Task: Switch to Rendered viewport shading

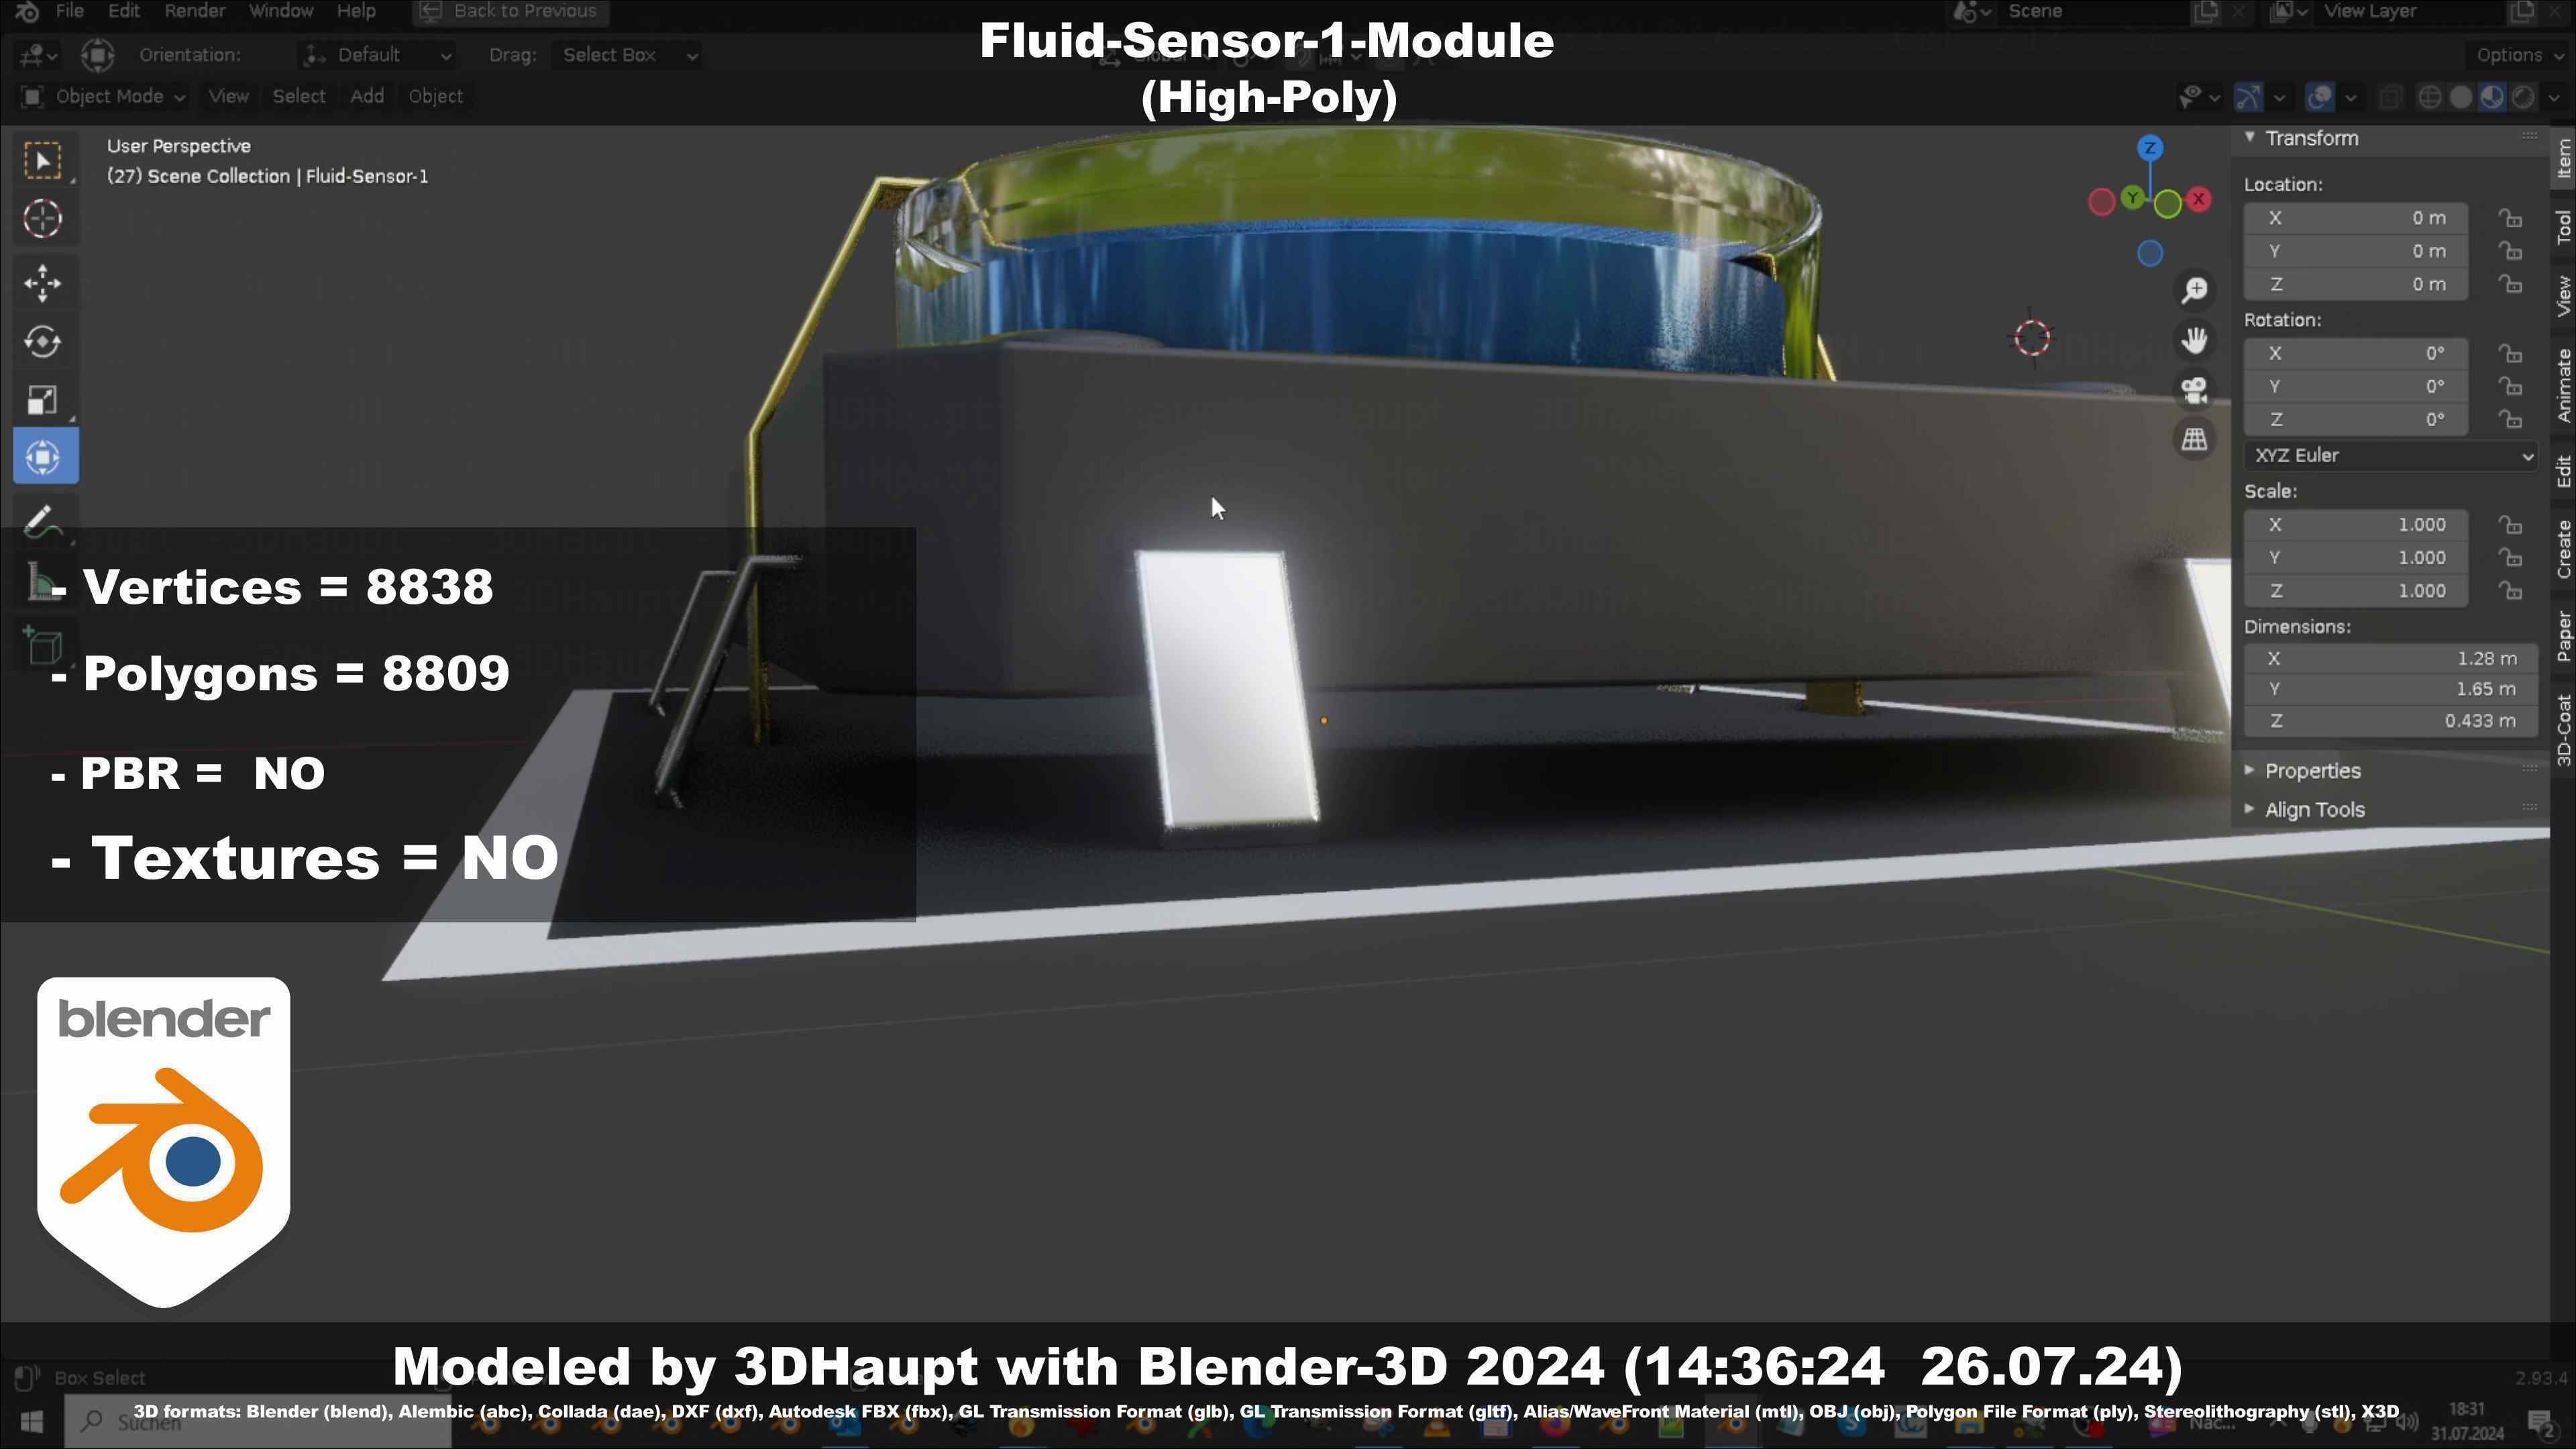Action: pos(2522,97)
